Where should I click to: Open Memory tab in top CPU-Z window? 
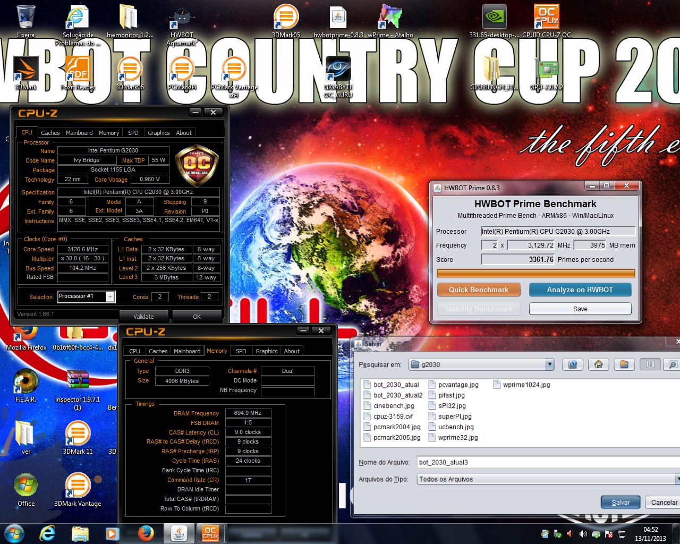click(x=109, y=133)
